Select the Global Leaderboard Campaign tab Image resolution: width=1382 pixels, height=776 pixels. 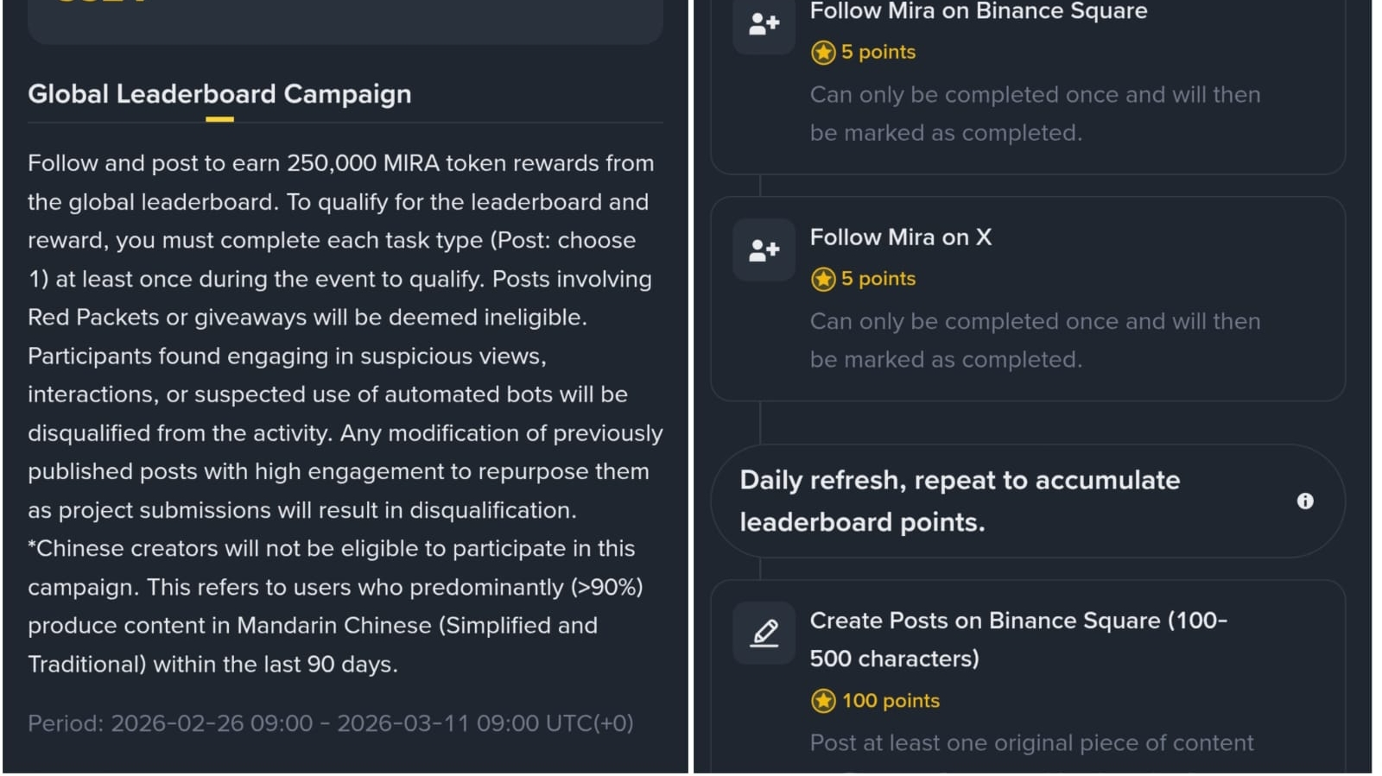[x=219, y=94]
